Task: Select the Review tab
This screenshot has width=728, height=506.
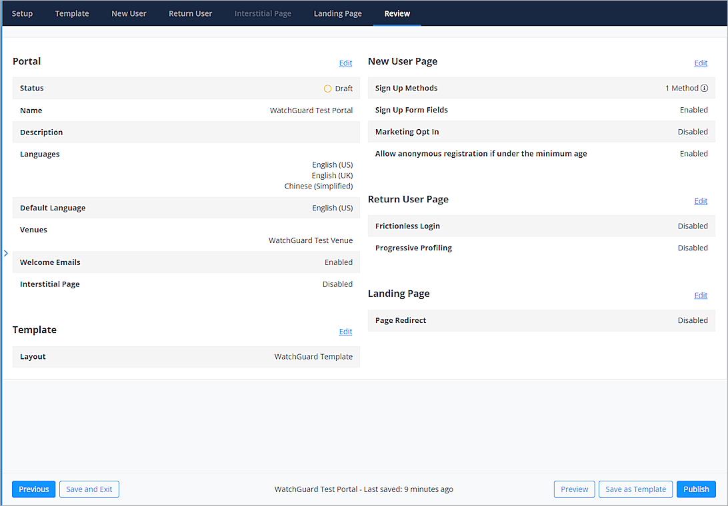Action: point(397,13)
